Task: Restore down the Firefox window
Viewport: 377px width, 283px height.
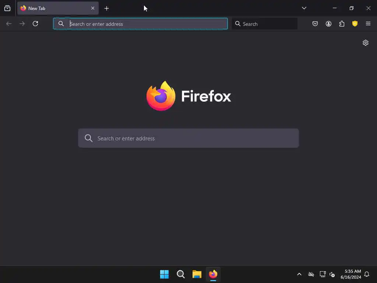Action: tap(352, 8)
